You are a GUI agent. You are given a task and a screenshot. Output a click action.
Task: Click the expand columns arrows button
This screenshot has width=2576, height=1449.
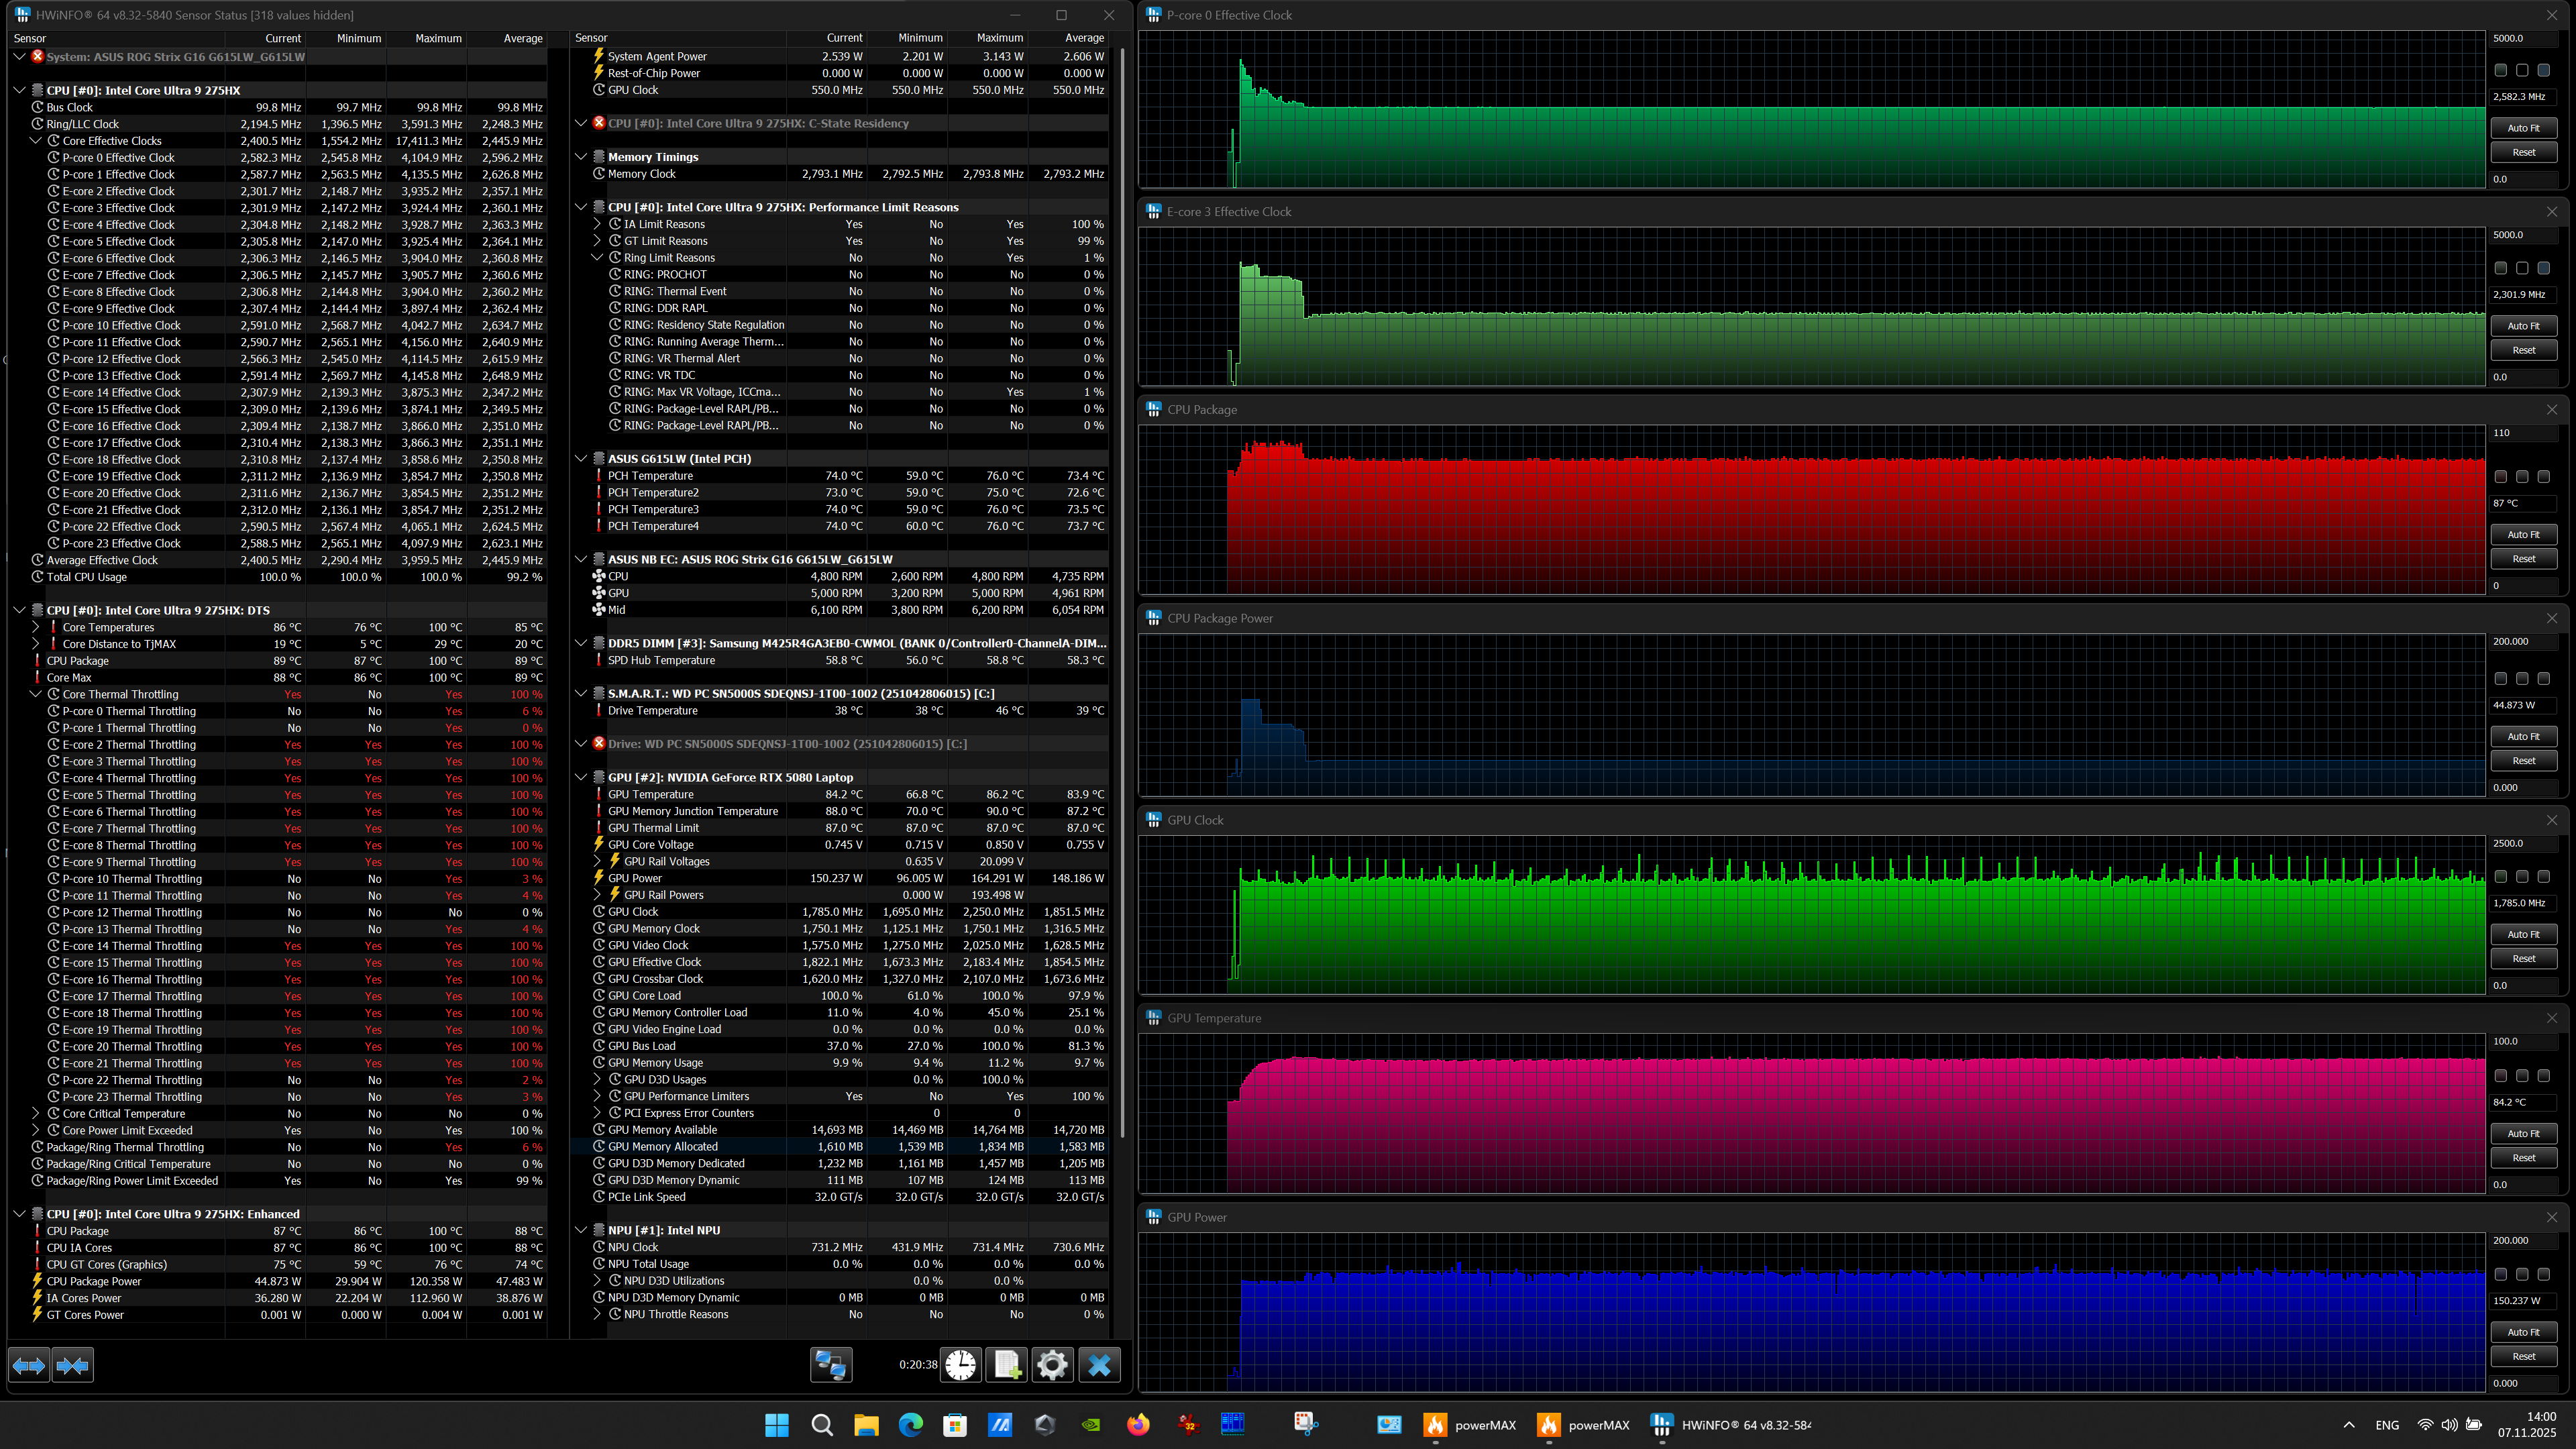(x=29, y=1365)
